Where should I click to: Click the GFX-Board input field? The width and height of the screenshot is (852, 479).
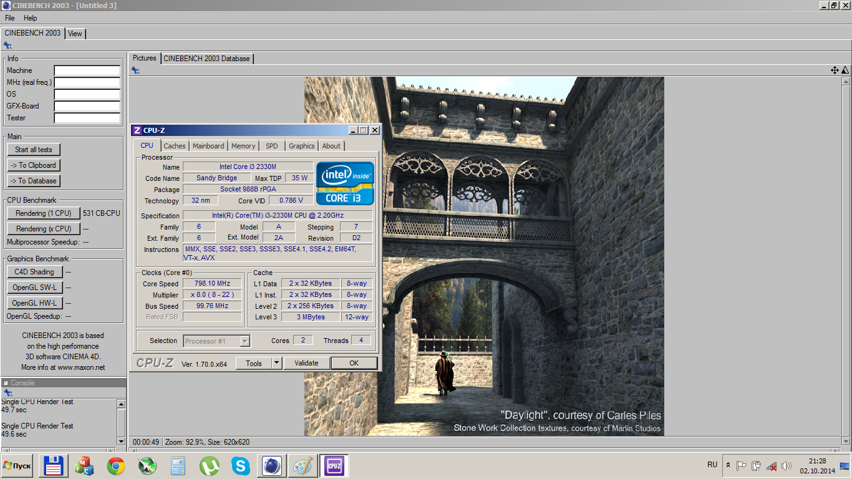[87, 106]
